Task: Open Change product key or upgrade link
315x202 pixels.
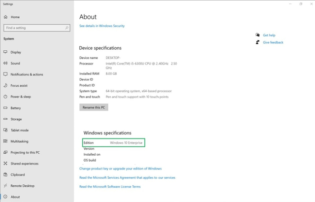Action: pyautogui.click(x=120, y=168)
